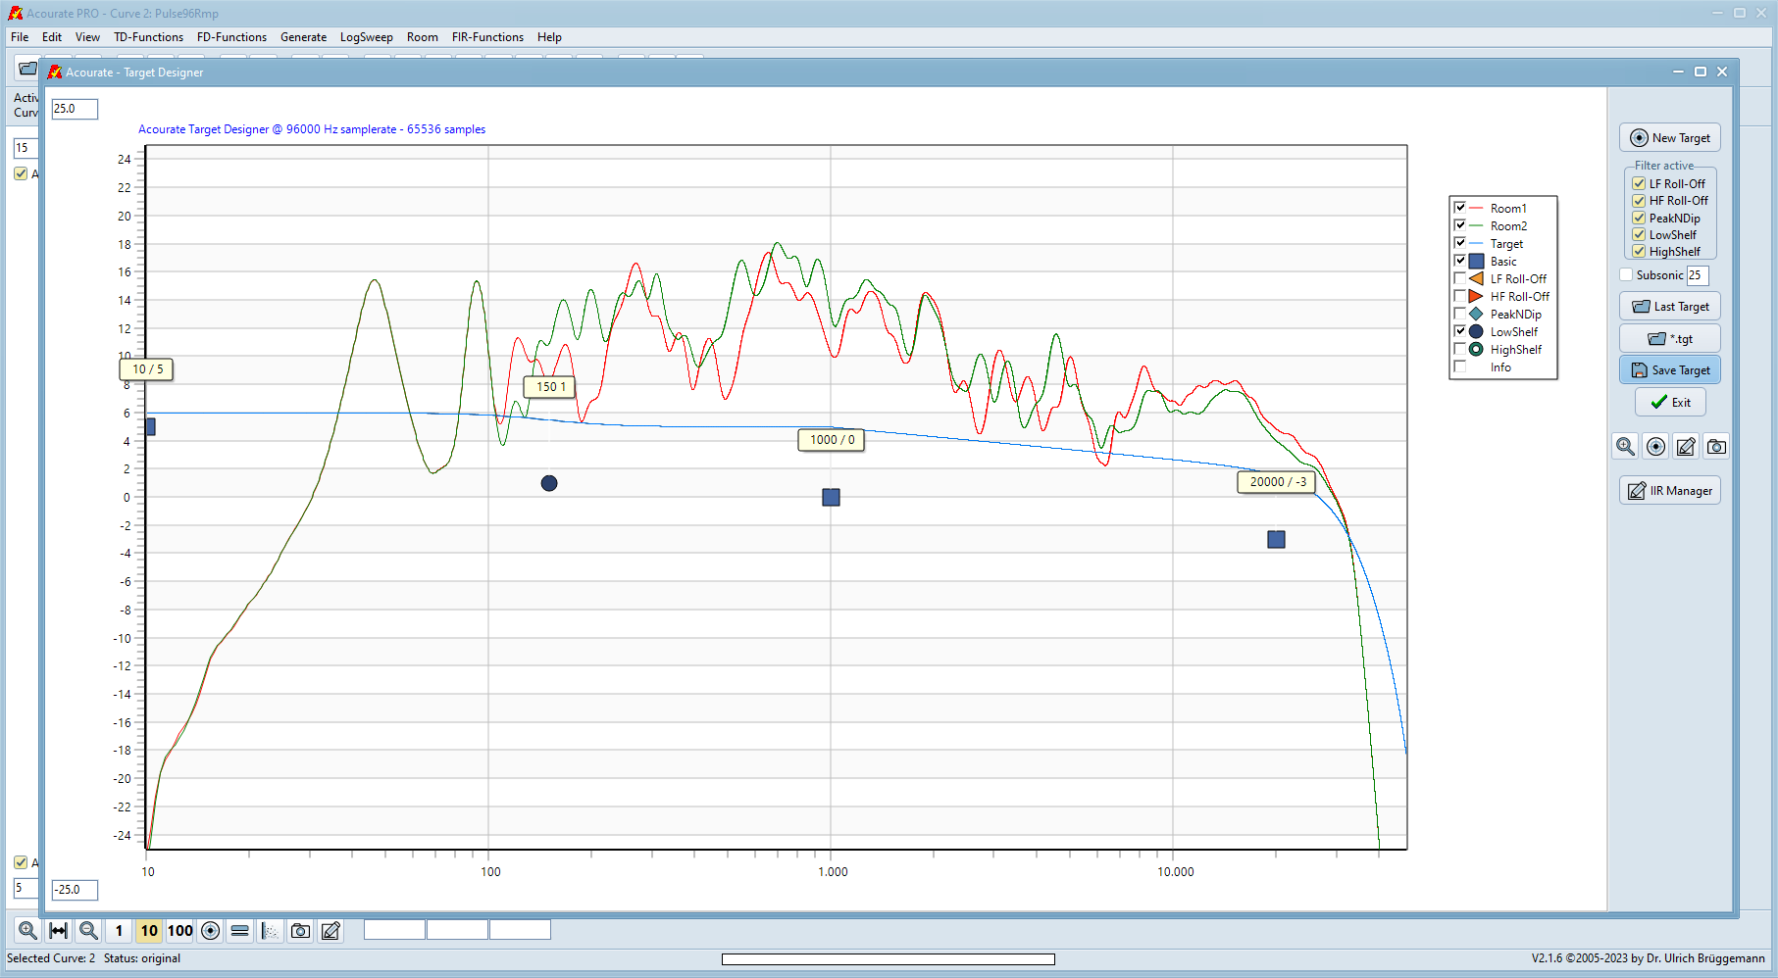Click the camera icon in Target Designer panel

click(x=1716, y=447)
